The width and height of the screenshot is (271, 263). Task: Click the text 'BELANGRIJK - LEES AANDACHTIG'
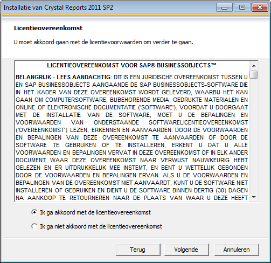63,77
